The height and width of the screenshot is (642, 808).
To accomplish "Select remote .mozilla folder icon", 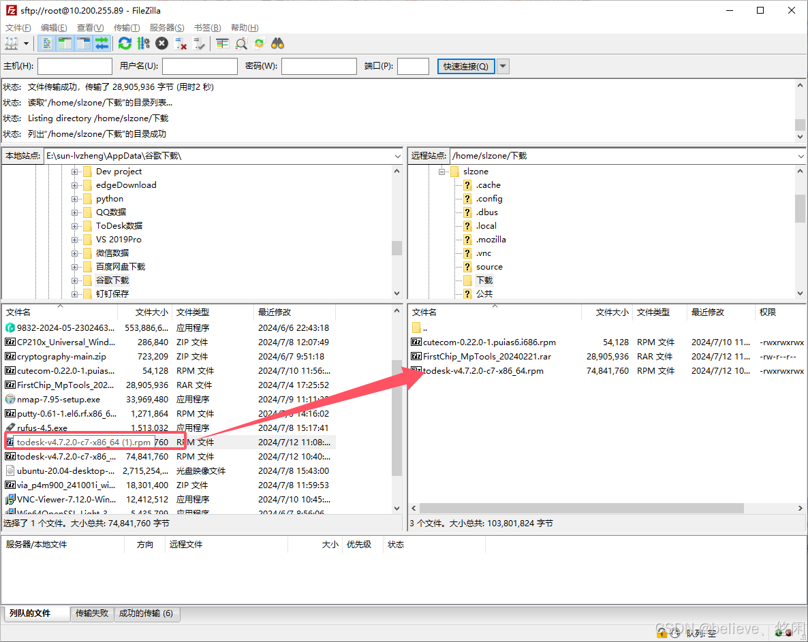I will 467,240.
